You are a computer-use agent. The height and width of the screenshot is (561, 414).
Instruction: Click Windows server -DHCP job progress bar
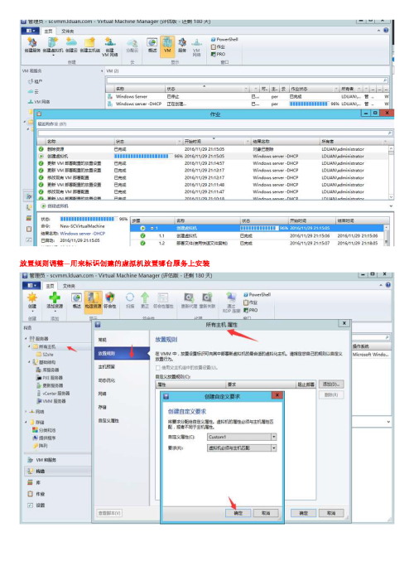click(x=308, y=104)
